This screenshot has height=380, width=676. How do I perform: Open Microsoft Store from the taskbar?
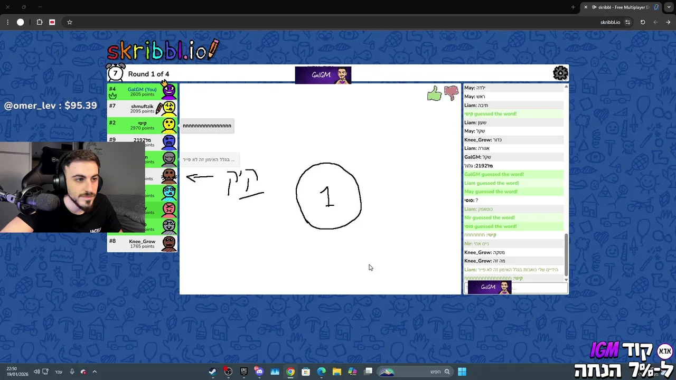[x=306, y=372]
